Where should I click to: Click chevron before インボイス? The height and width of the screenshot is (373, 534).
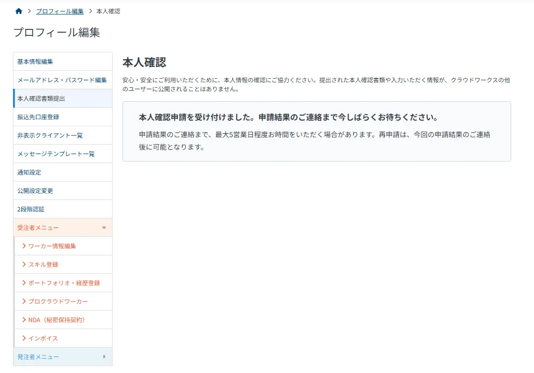click(x=24, y=338)
